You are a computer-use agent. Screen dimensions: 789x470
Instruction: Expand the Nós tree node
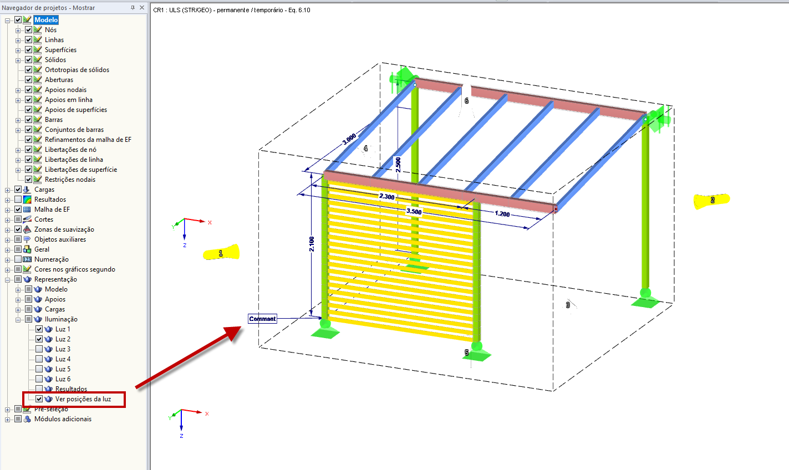pyautogui.click(x=18, y=30)
